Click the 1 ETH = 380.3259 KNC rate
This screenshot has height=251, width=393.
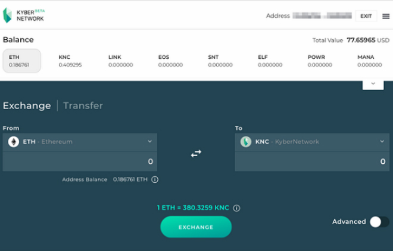click(x=193, y=208)
